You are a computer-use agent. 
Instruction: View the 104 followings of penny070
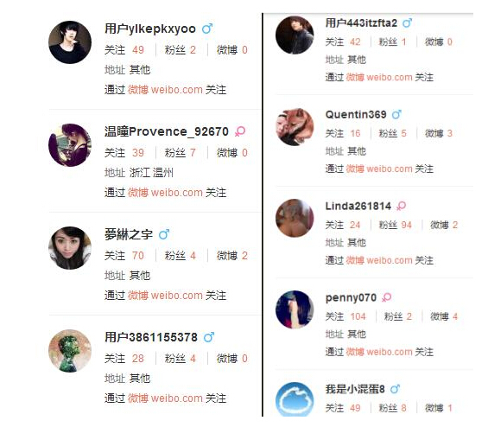tap(358, 316)
